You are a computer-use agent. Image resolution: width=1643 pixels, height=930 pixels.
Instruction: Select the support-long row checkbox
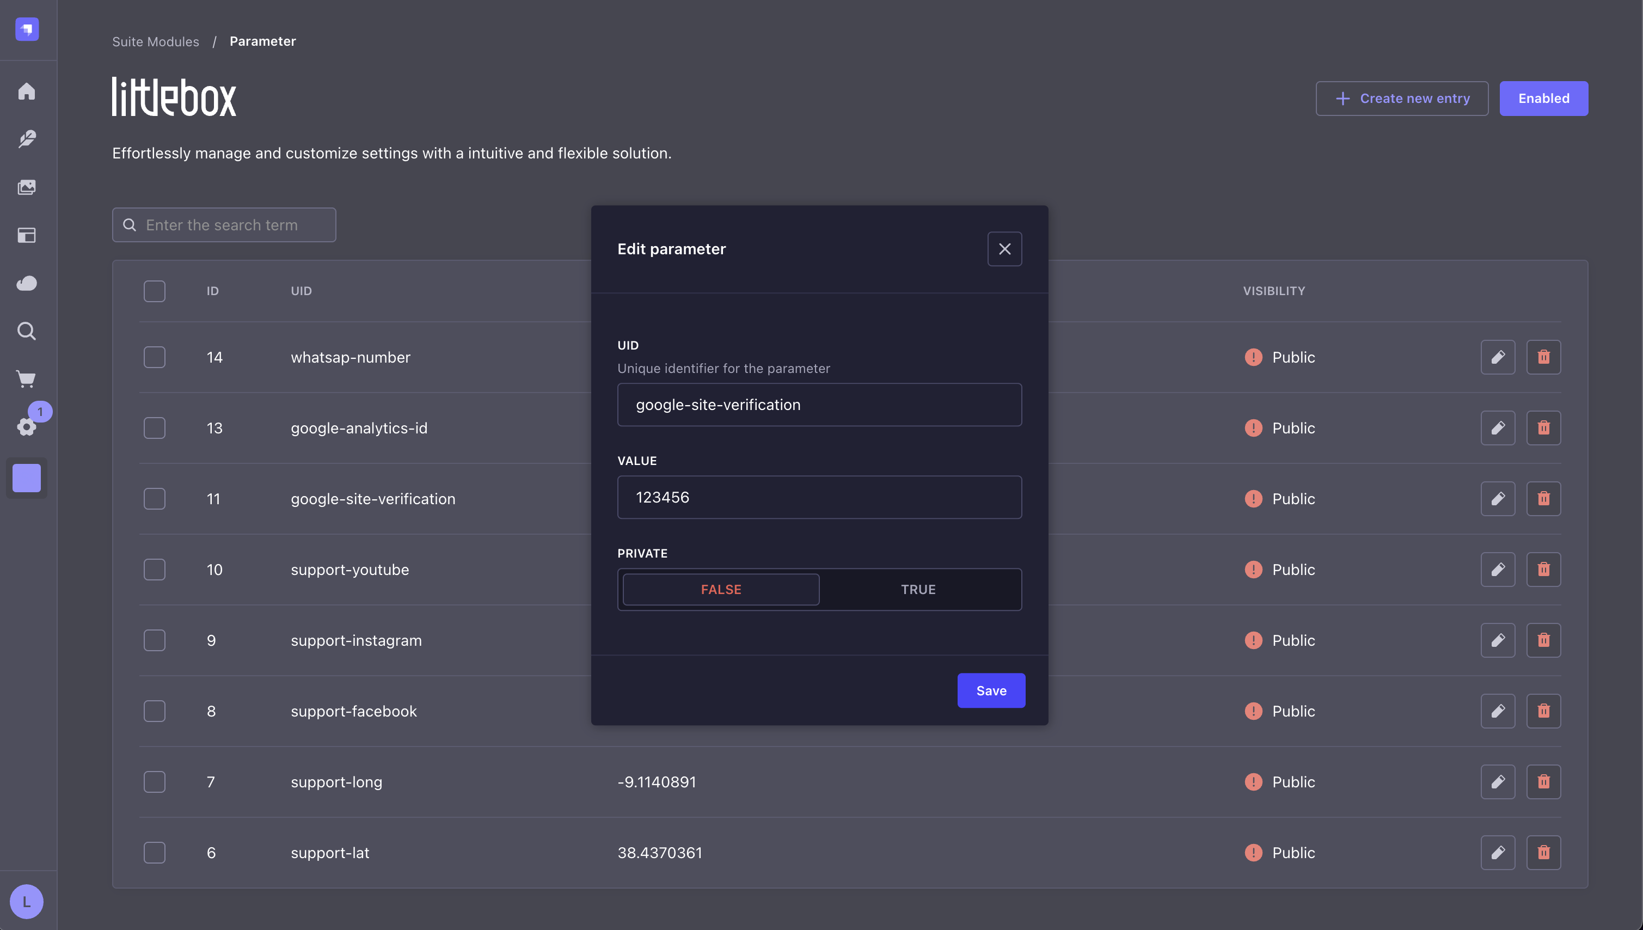[155, 782]
